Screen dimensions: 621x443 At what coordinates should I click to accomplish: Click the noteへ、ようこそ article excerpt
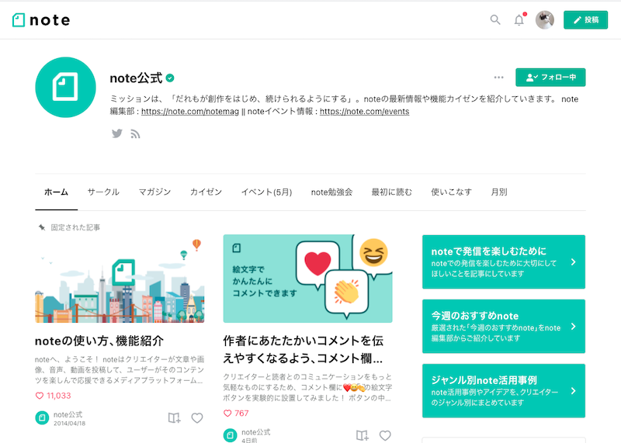pos(120,370)
